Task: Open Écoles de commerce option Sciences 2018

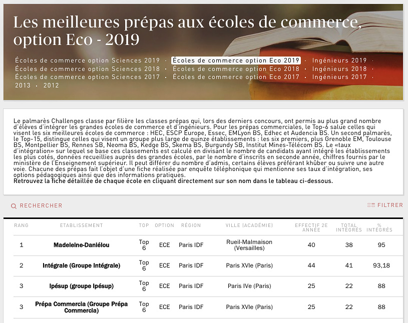Action: click(87, 68)
